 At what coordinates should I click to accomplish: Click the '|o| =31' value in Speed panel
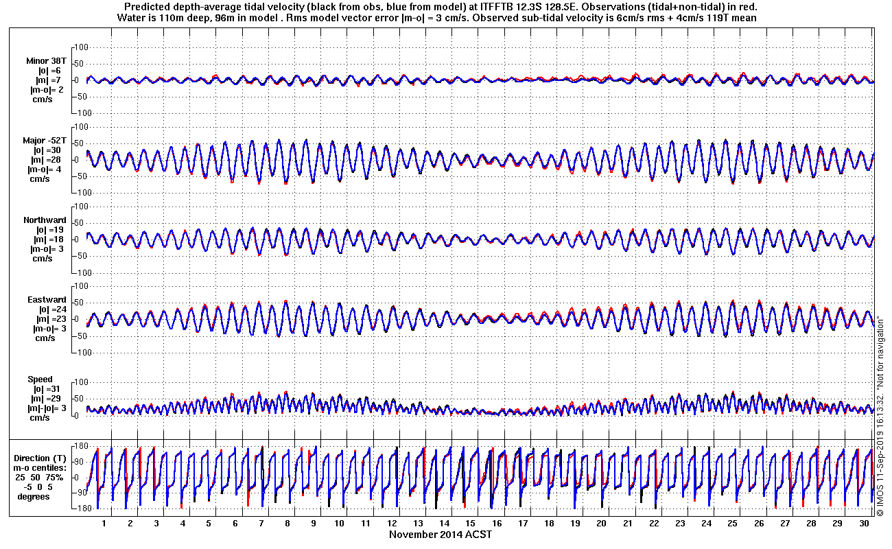coord(49,389)
